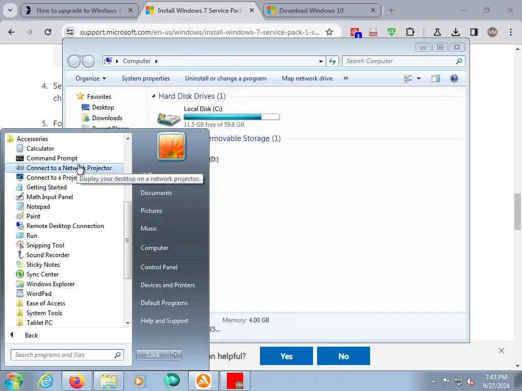Open Internet Explorer from taskbar

[x=45, y=381]
